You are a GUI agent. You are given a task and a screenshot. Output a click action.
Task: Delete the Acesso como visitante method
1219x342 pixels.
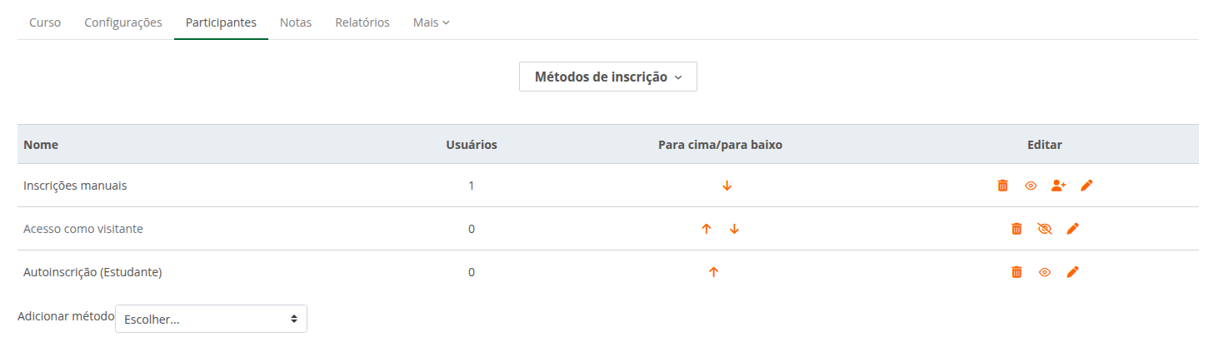[1017, 229]
